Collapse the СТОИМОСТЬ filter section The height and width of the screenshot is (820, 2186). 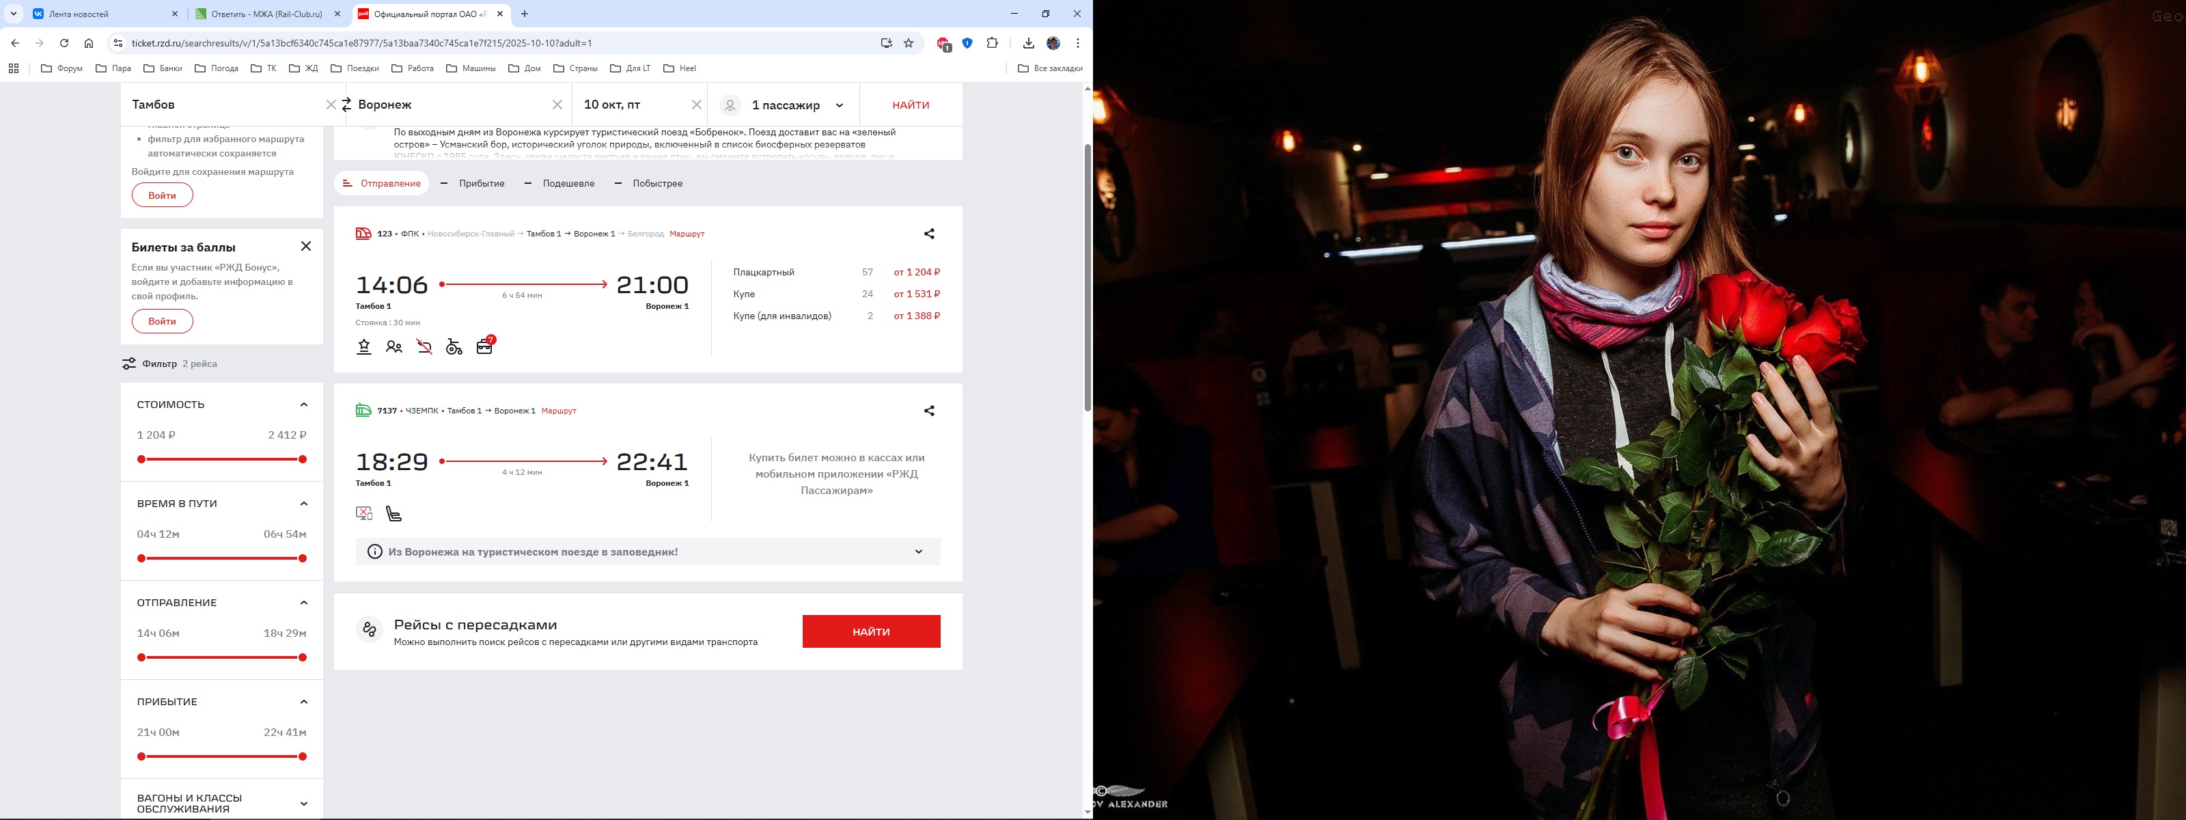[304, 405]
